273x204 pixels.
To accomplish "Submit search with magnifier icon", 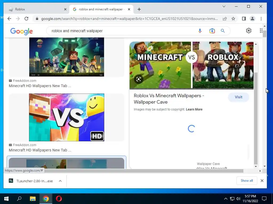I will (x=223, y=31).
